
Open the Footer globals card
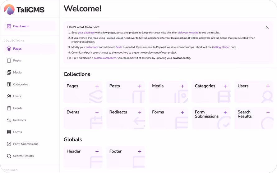pos(126,157)
